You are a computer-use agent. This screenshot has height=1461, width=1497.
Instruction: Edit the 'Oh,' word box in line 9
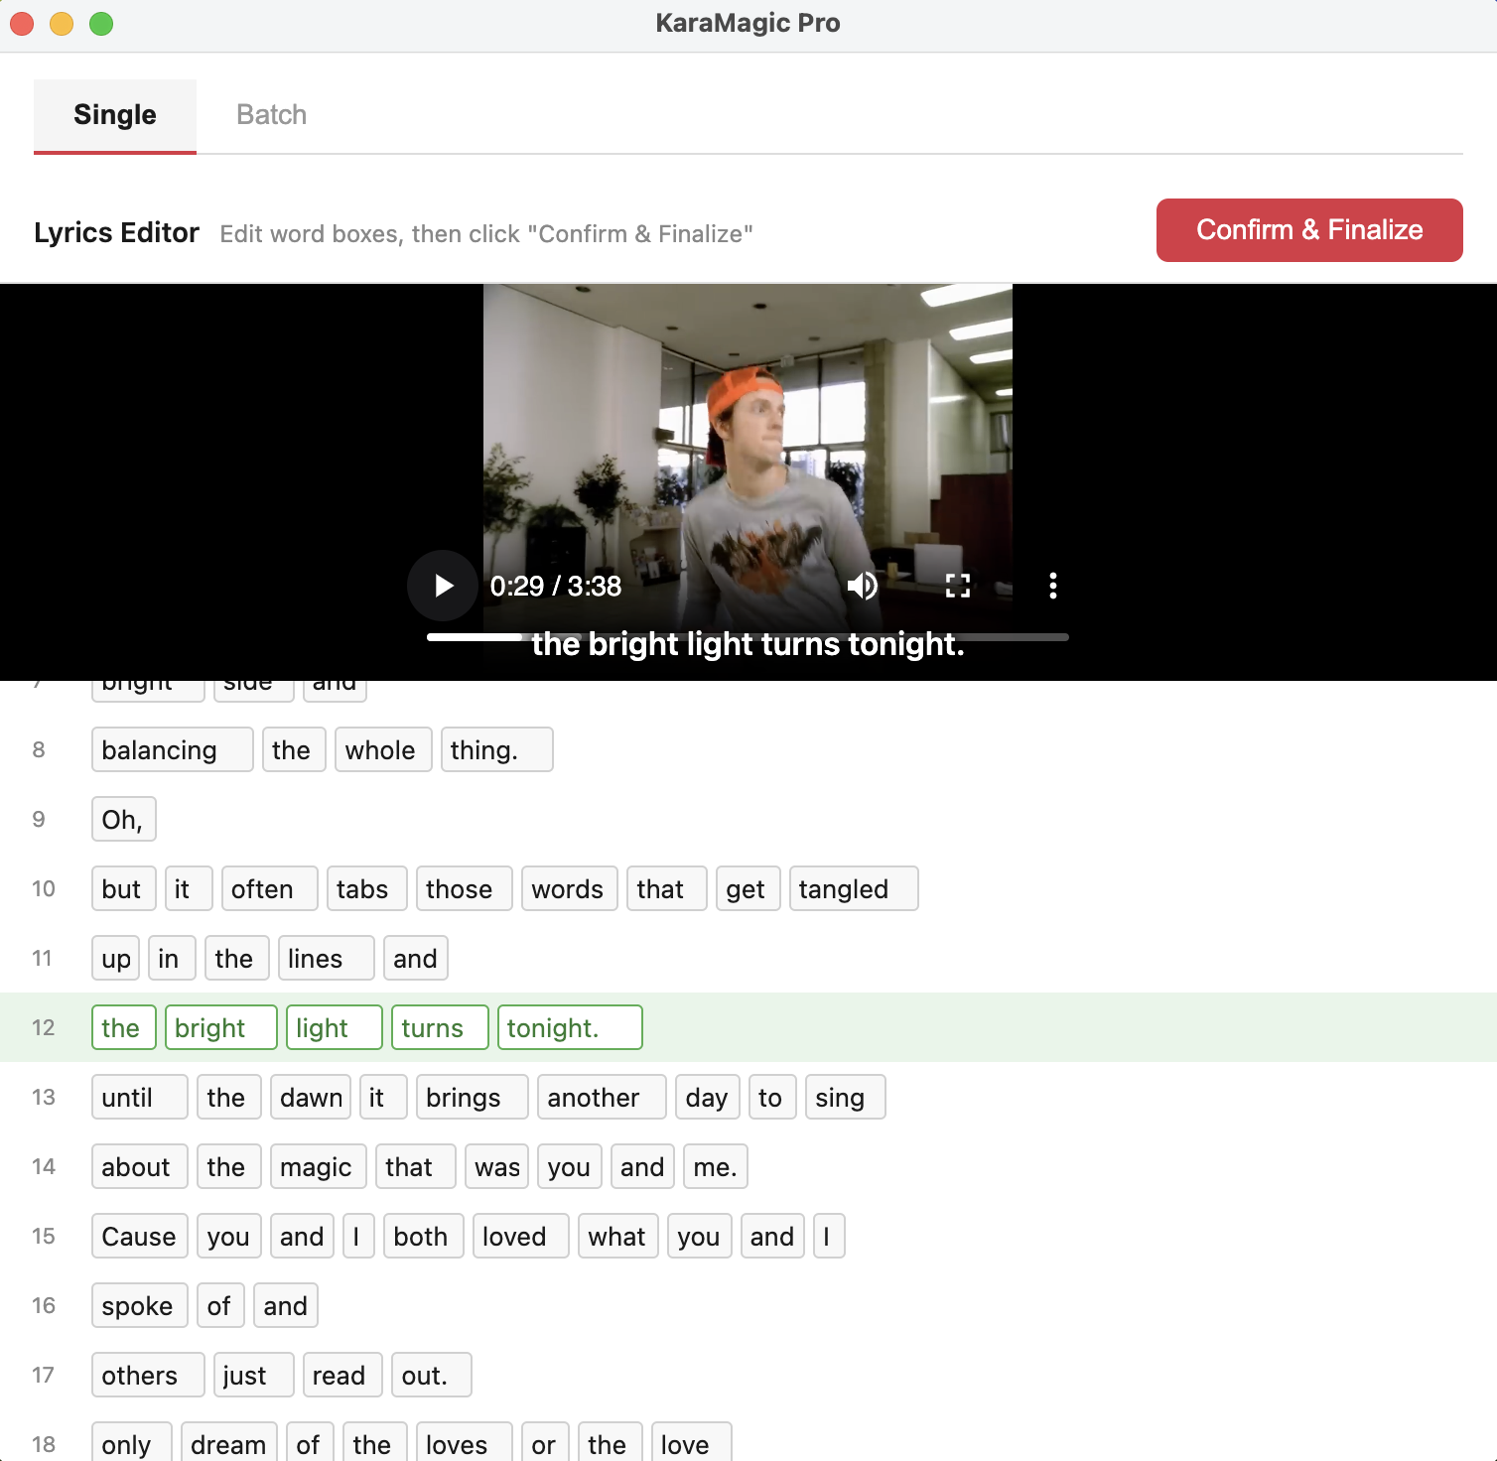click(x=124, y=820)
